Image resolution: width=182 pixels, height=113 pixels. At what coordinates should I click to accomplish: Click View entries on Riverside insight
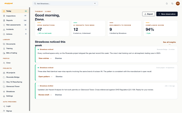pos(45,58)
